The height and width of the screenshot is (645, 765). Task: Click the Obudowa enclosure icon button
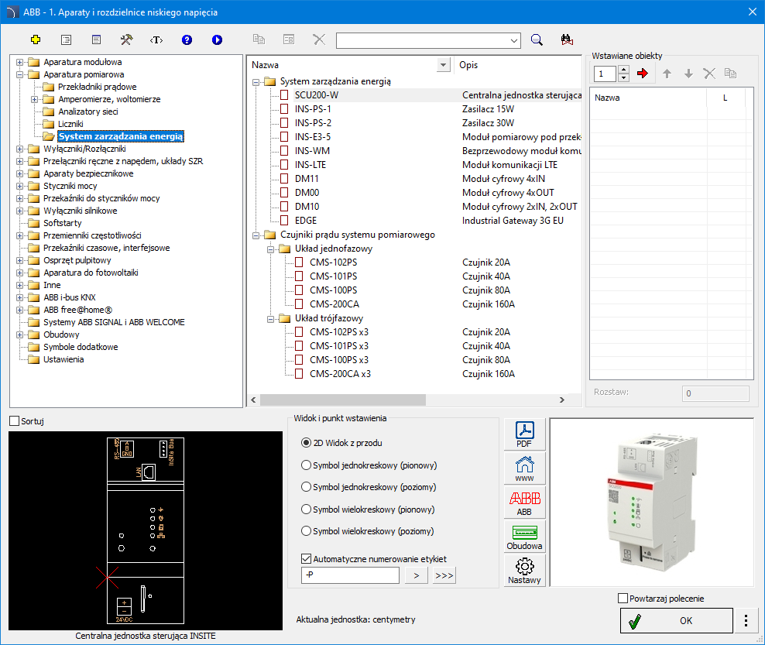[x=524, y=536]
